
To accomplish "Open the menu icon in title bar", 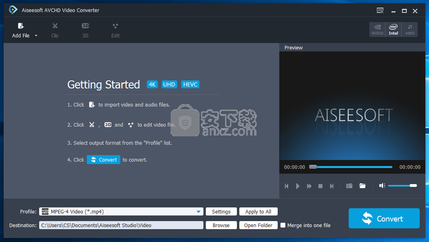I will click(x=380, y=10).
